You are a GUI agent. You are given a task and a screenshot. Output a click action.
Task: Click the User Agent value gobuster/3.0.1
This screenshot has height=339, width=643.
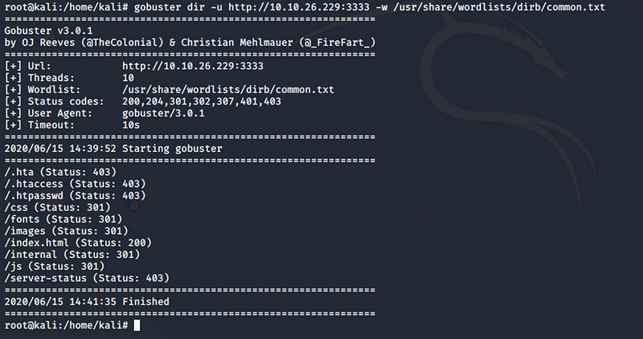(163, 113)
